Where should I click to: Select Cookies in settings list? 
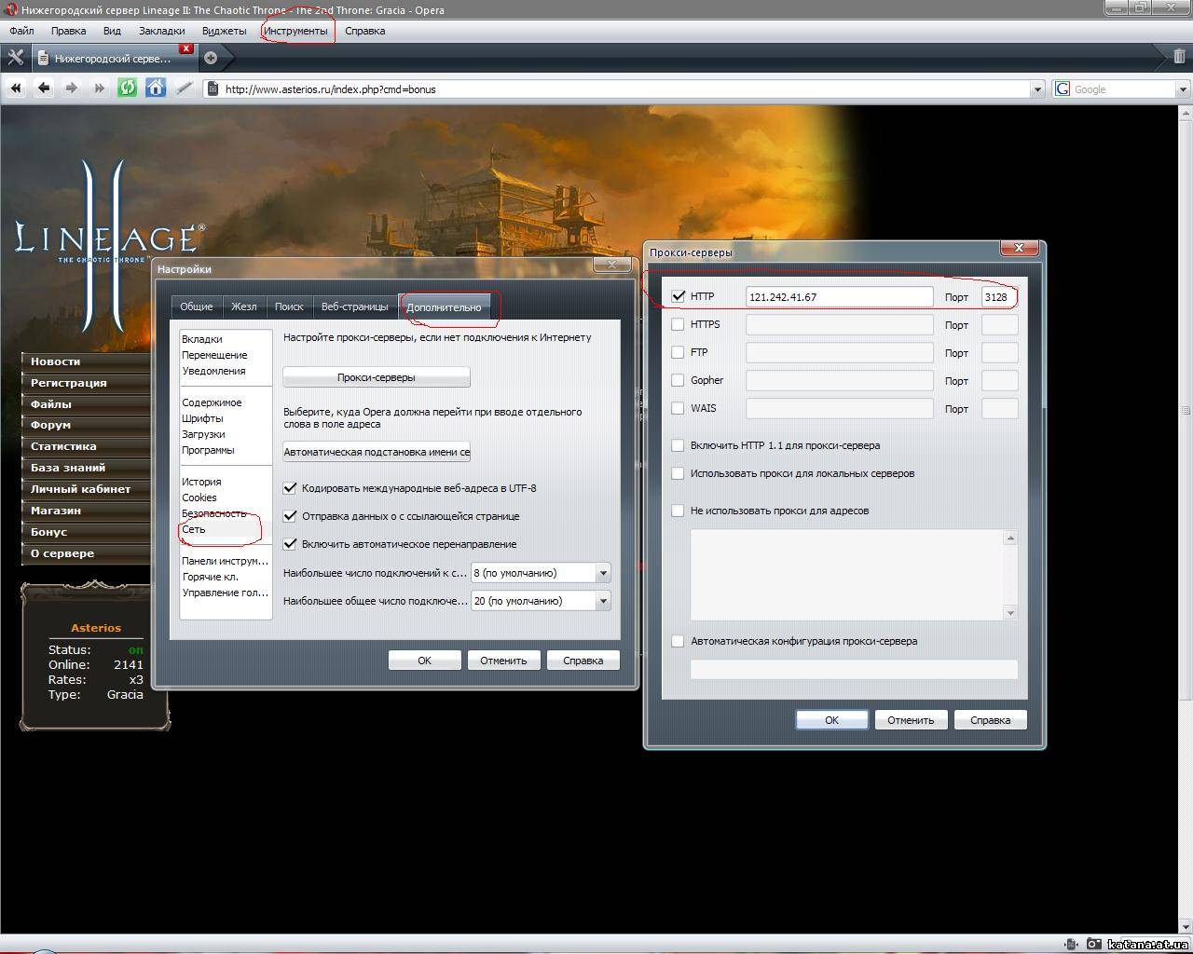[199, 497]
